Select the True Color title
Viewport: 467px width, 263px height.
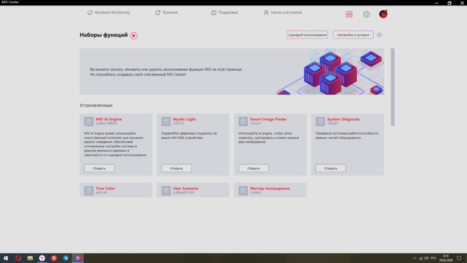click(x=105, y=188)
